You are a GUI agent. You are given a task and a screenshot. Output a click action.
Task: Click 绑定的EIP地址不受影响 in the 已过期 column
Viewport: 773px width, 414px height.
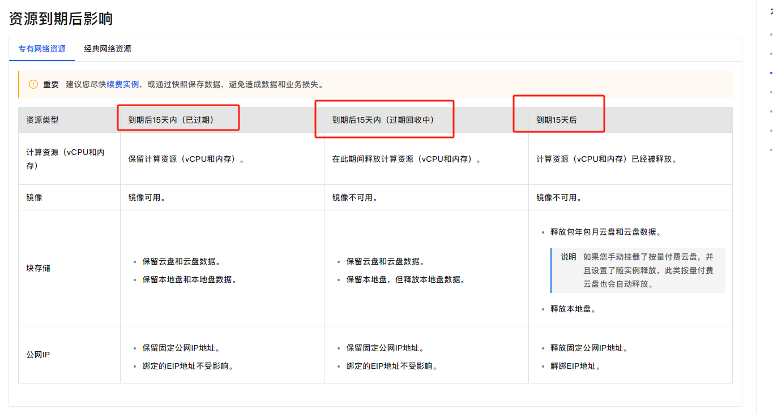pos(188,366)
